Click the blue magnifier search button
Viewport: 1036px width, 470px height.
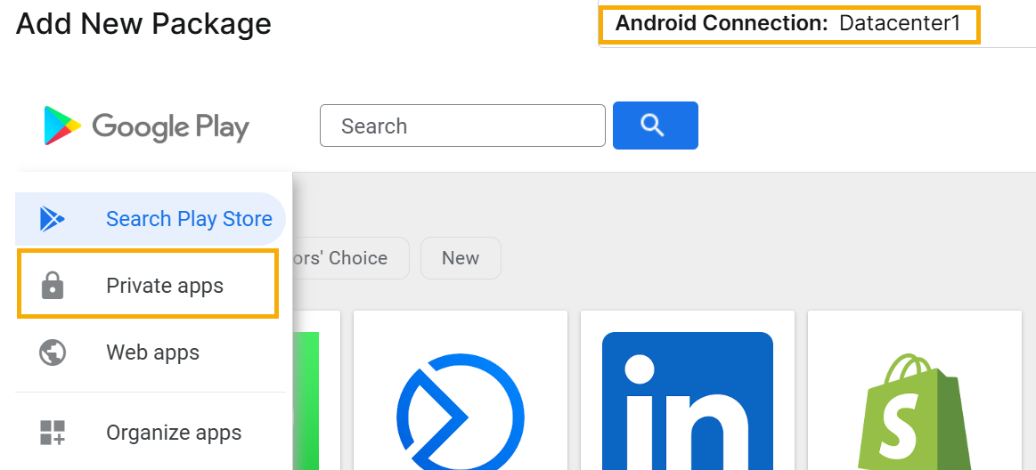[x=655, y=126]
